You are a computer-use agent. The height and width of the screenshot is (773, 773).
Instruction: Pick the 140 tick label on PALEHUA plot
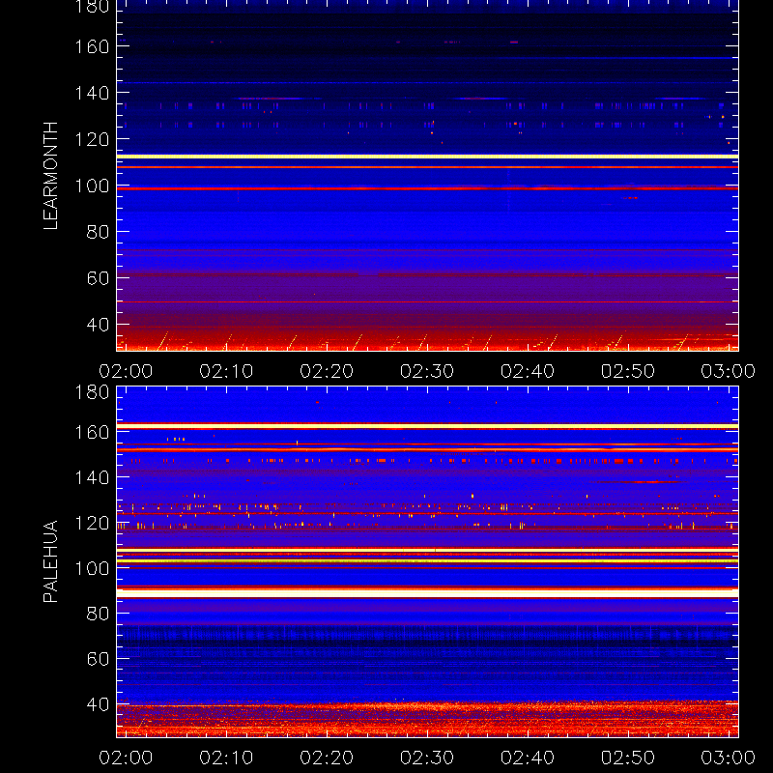[92, 477]
